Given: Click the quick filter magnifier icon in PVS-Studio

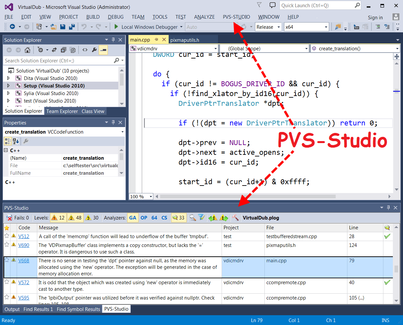Looking at the screenshot, I should click(x=193, y=218).
